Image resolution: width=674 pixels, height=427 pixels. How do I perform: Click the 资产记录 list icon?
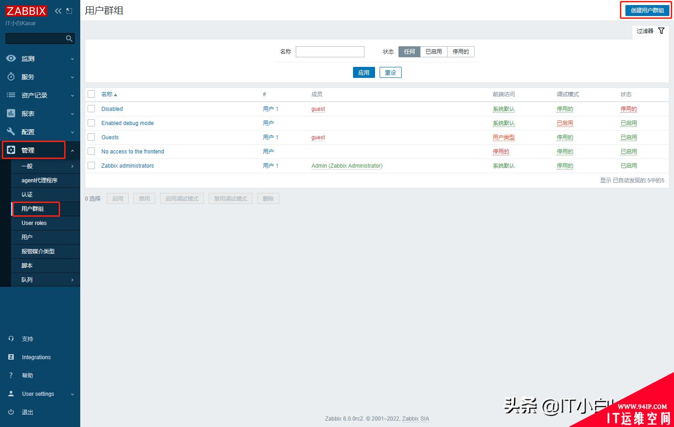click(11, 95)
